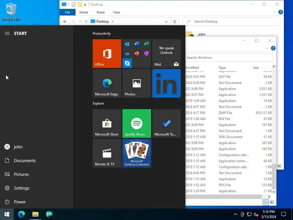Open Quick Access Toolbar customize dropdown
This screenshot has height=220, width=293.
85,5
